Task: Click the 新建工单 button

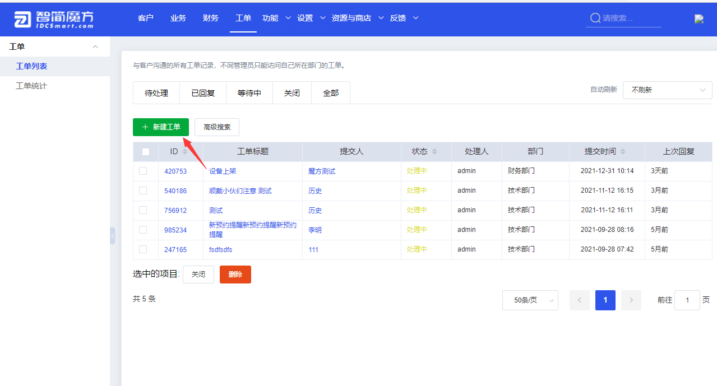Action: [x=161, y=127]
